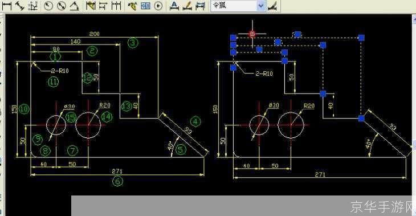This screenshot has height=216, width=416.
Task: Launch the Quick Leader tool
Action: [132, 6]
